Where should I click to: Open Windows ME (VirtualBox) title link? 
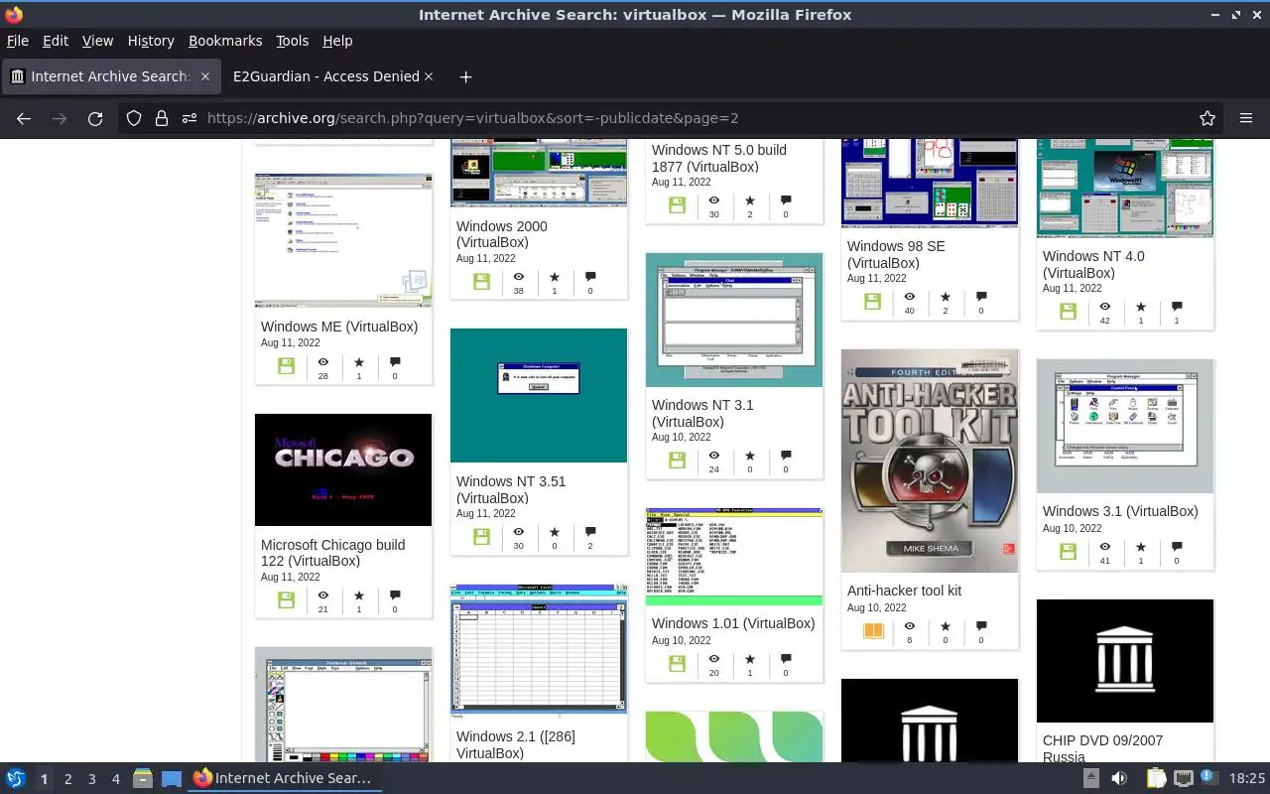click(339, 327)
